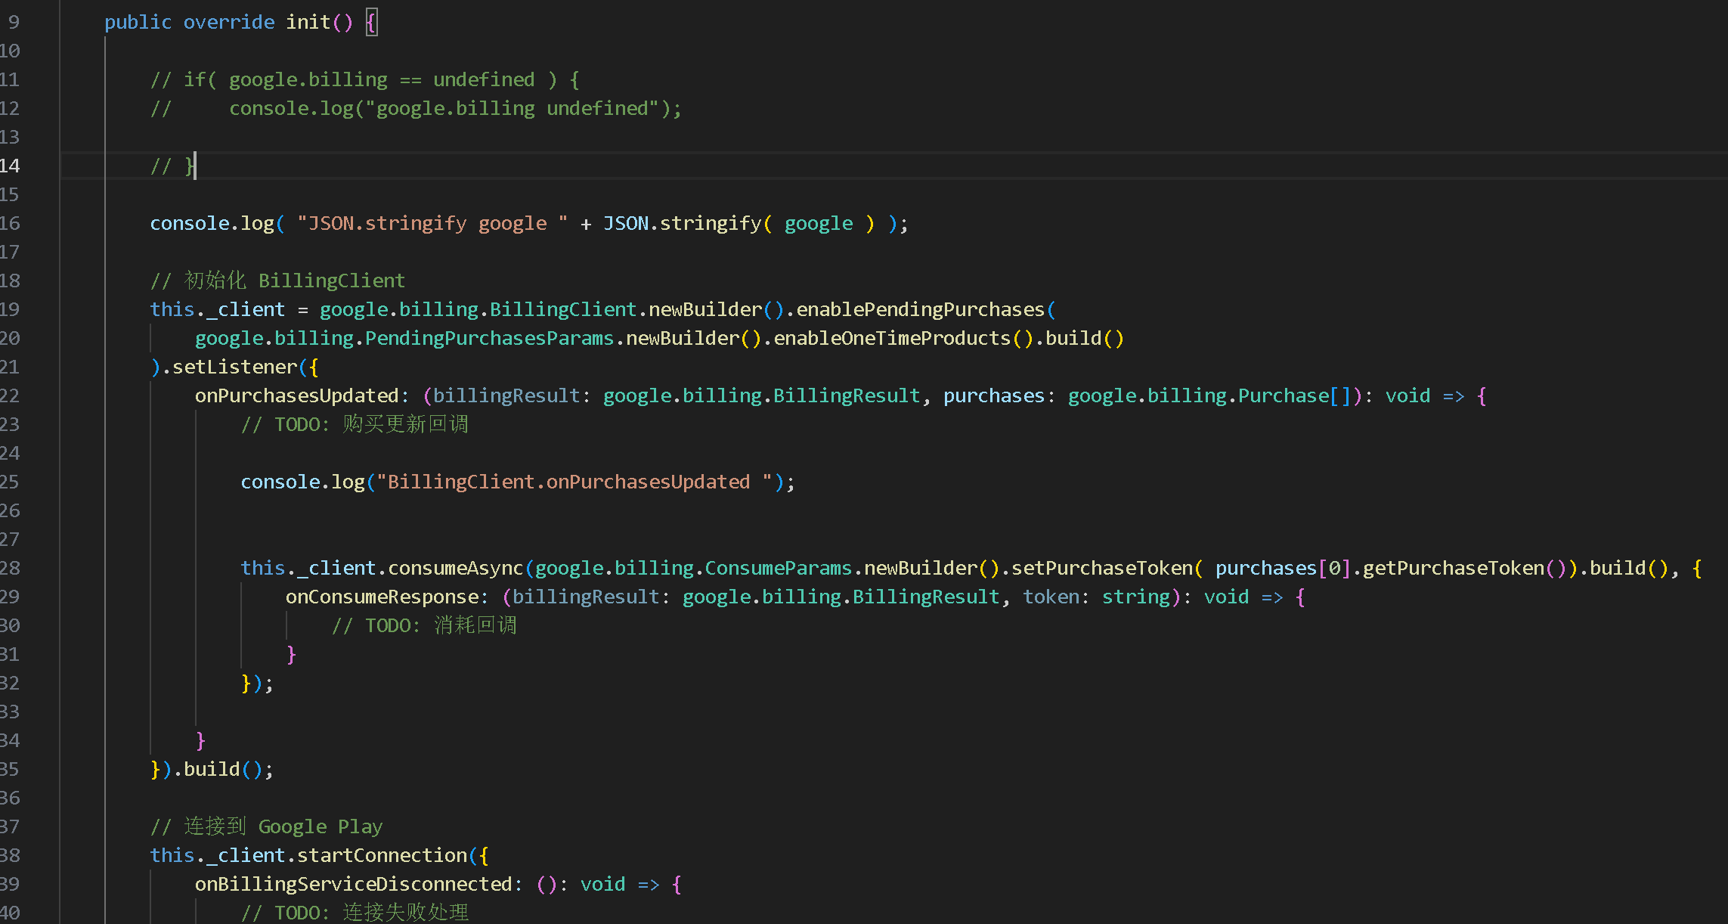Click the getPurchaseToken method call

point(1453,568)
